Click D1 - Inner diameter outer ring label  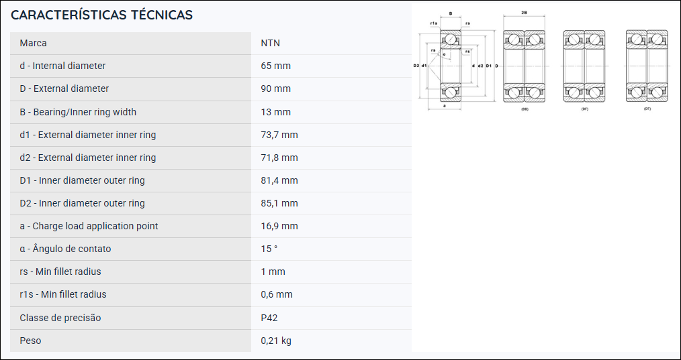[x=82, y=180]
